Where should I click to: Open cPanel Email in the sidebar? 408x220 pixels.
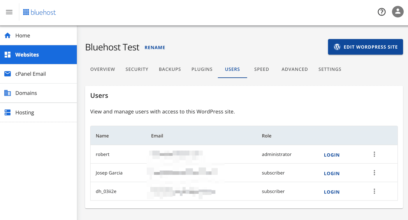[38, 74]
